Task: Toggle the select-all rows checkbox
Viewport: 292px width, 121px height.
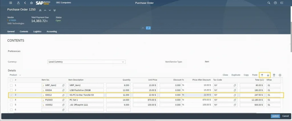Action: coord(11,80)
